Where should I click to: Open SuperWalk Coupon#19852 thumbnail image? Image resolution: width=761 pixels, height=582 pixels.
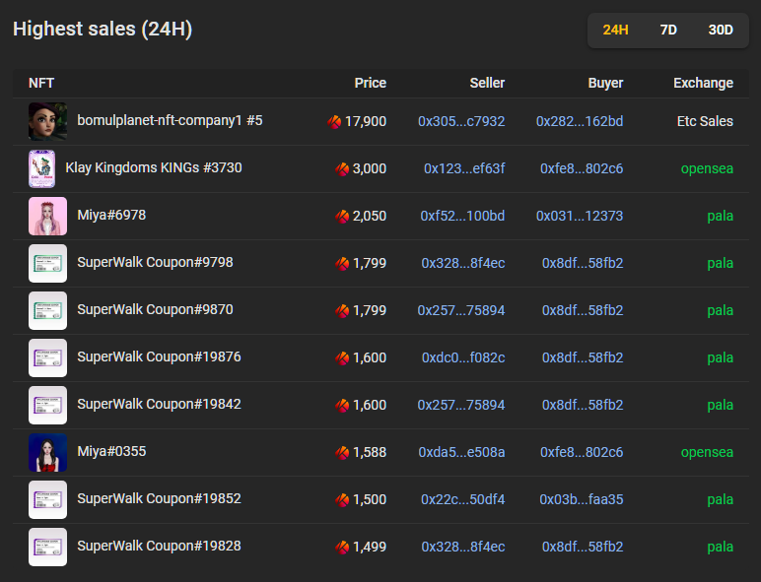click(47, 499)
